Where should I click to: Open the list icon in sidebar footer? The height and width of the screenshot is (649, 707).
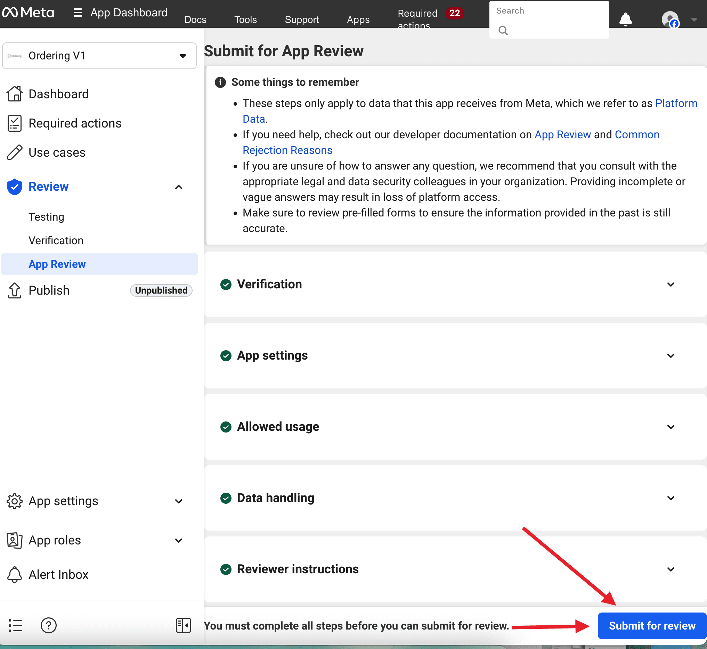tap(15, 625)
